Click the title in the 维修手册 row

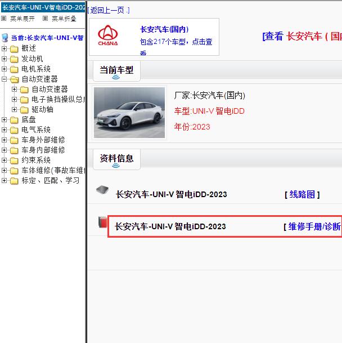[x=170, y=226]
